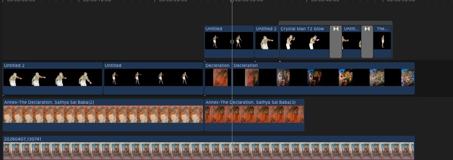The width and height of the screenshot is (453, 160).
Task: Select the long second Decleration clip
Action: [324, 79]
